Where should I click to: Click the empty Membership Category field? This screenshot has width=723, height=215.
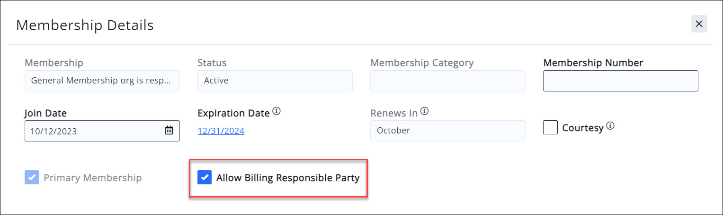tap(447, 81)
